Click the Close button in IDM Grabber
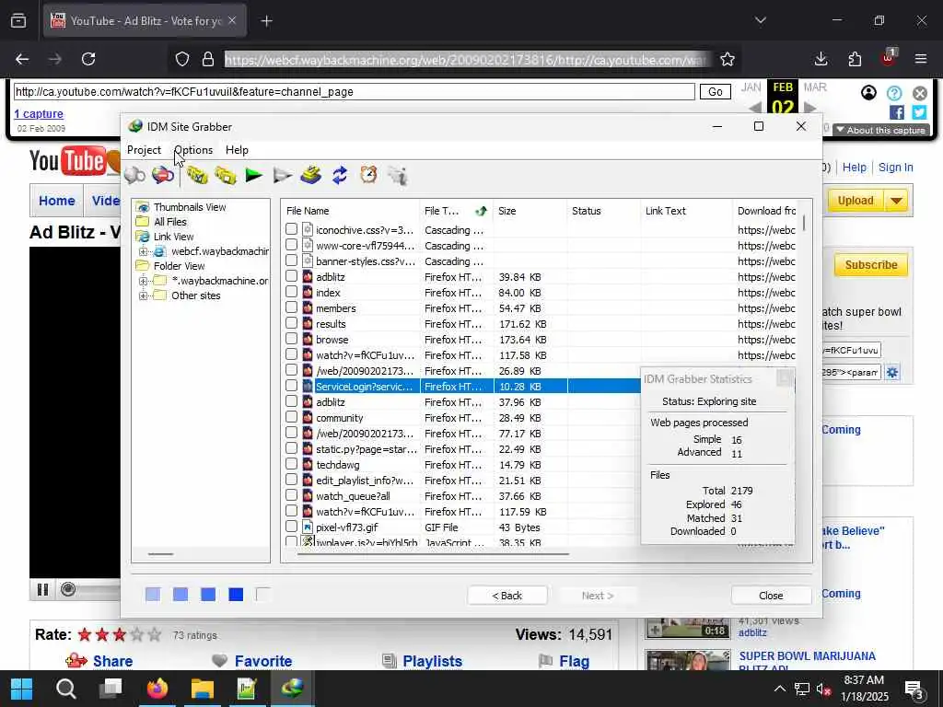Image resolution: width=943 pixels, height=707 pixels. point(771,596)
